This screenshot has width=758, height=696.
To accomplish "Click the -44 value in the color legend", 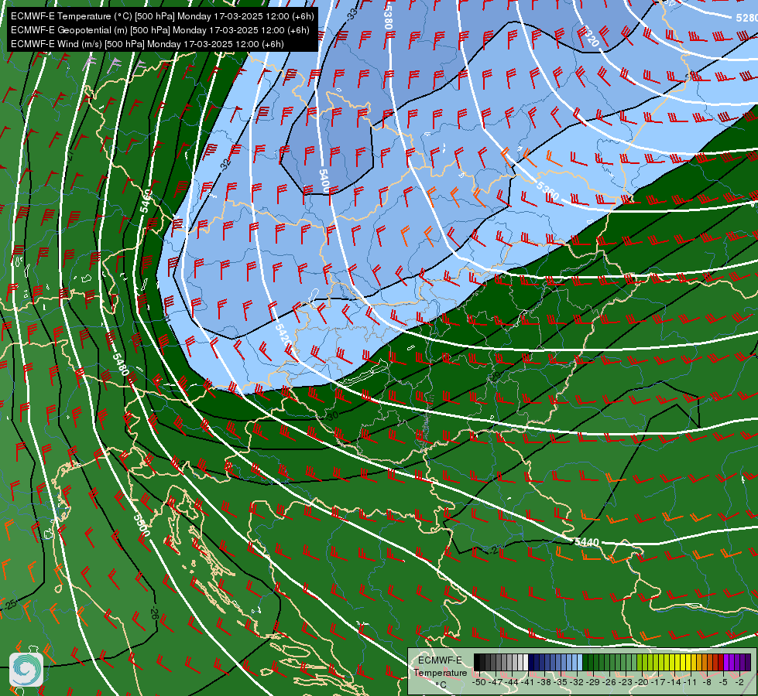I will [513, 682].
